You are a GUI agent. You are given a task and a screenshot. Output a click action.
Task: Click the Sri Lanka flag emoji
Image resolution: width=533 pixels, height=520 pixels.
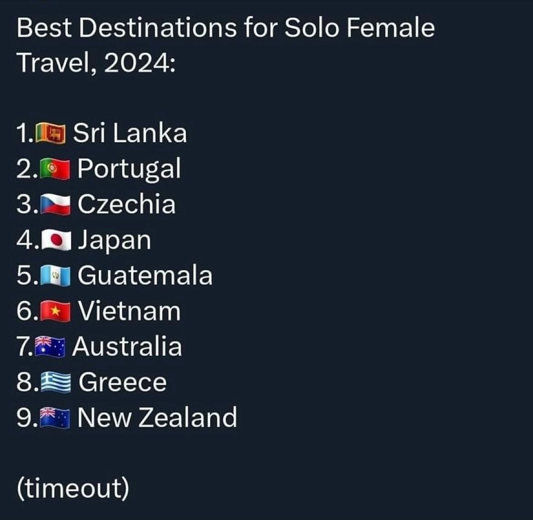tap(50, 133)
